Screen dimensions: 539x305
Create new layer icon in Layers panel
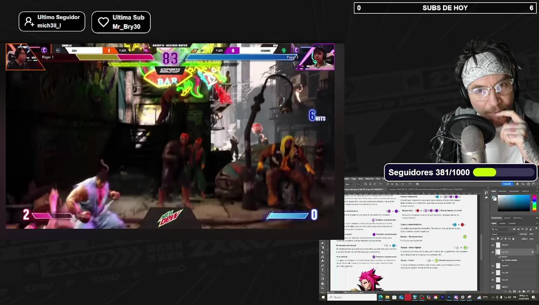click(528, 291)
